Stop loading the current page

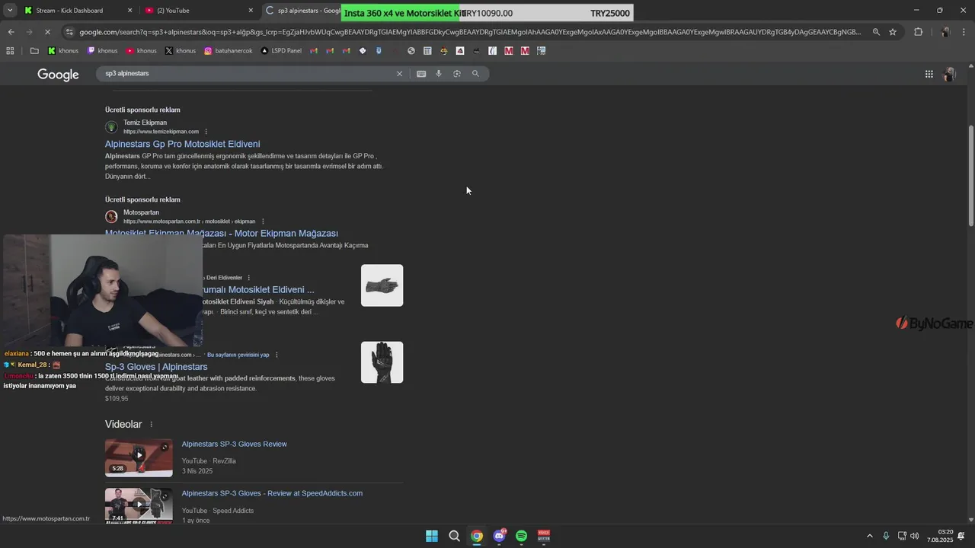tap(46, 32)
